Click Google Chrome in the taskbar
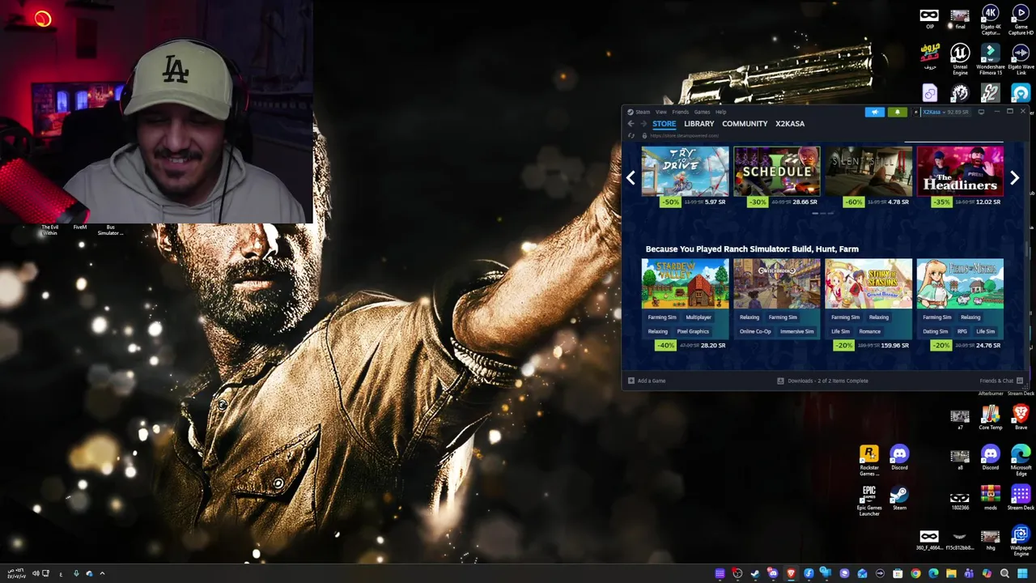This screenshot has width=1036, height=583. click(x=915, y=573)
